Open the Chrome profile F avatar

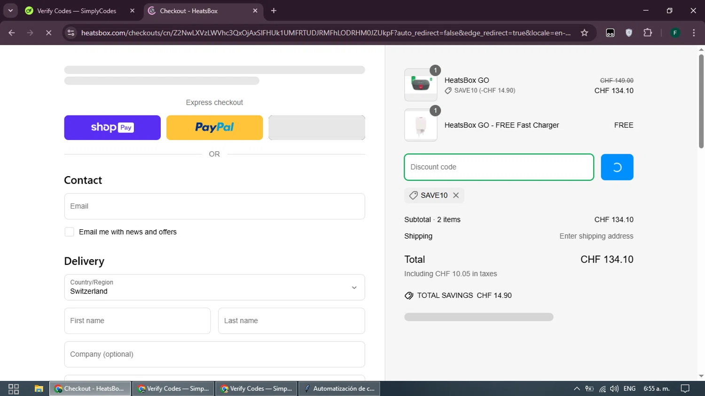coord(675,33)
